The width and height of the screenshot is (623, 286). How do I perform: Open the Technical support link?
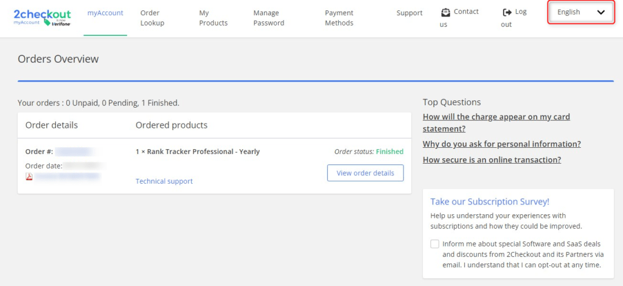164,181
